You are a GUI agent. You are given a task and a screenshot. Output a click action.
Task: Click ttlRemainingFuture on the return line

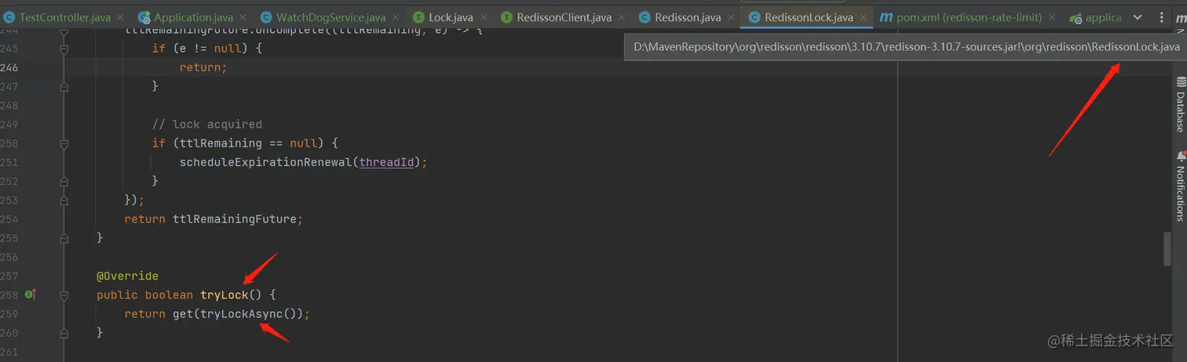(x=235, y=219)
